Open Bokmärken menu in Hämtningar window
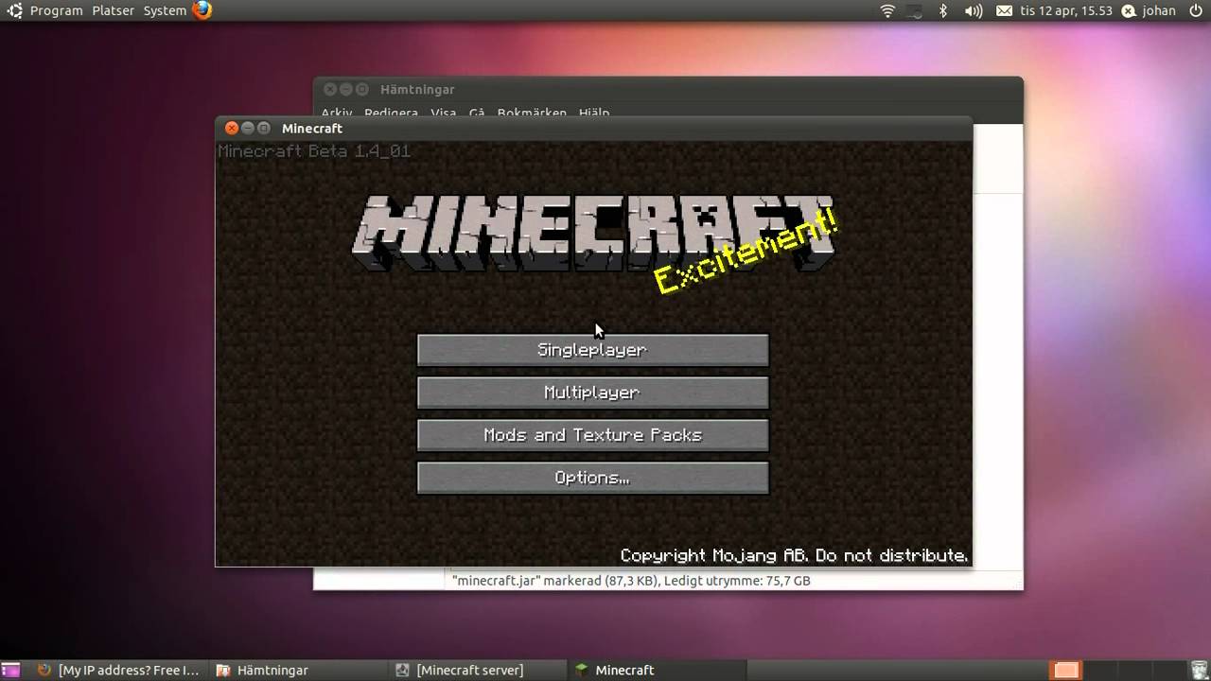The width and height of the screenshot is (1211, 681). [x=532, y=113]
